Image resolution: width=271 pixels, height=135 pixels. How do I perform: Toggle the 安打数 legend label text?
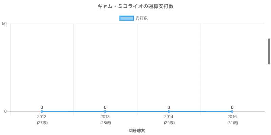coord(142,18)
